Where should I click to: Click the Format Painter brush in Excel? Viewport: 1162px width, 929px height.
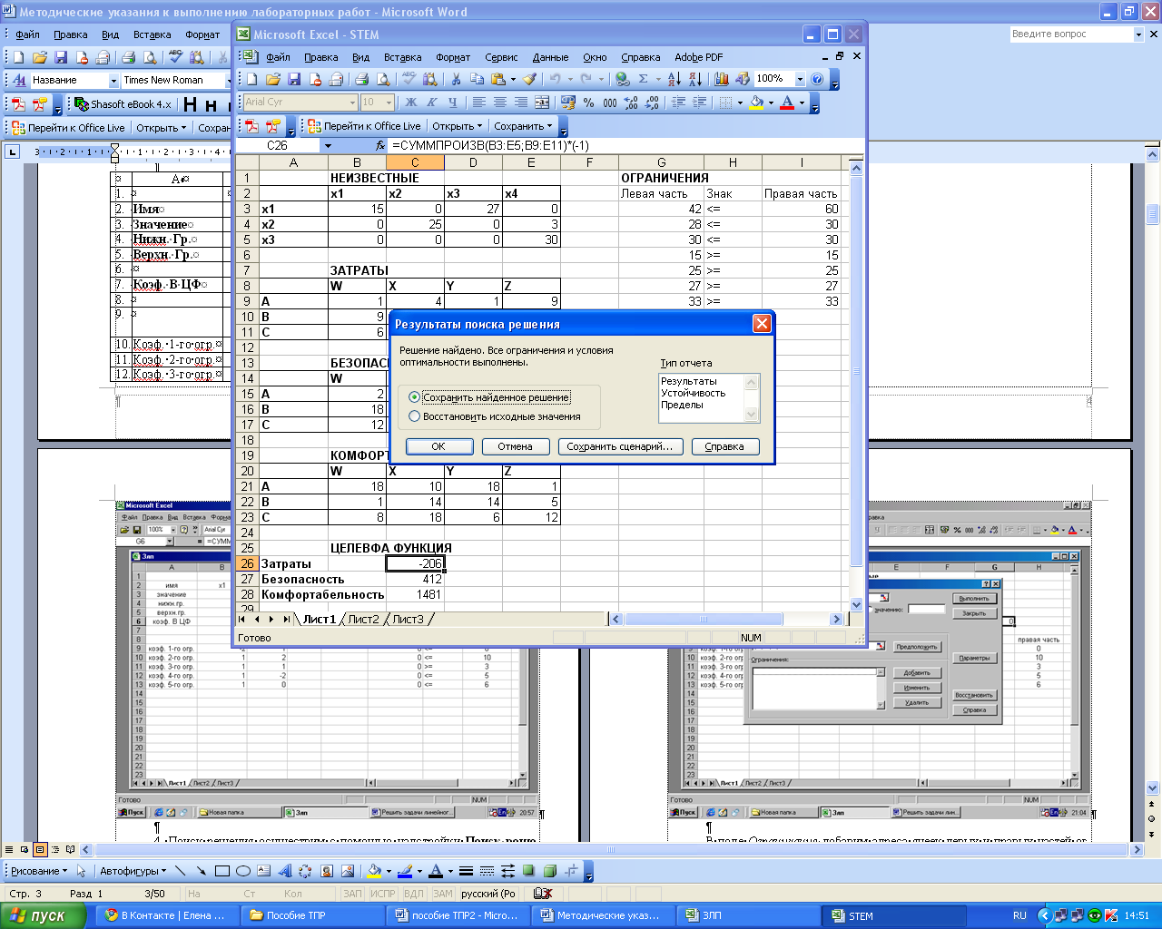[x=529, y=79]
